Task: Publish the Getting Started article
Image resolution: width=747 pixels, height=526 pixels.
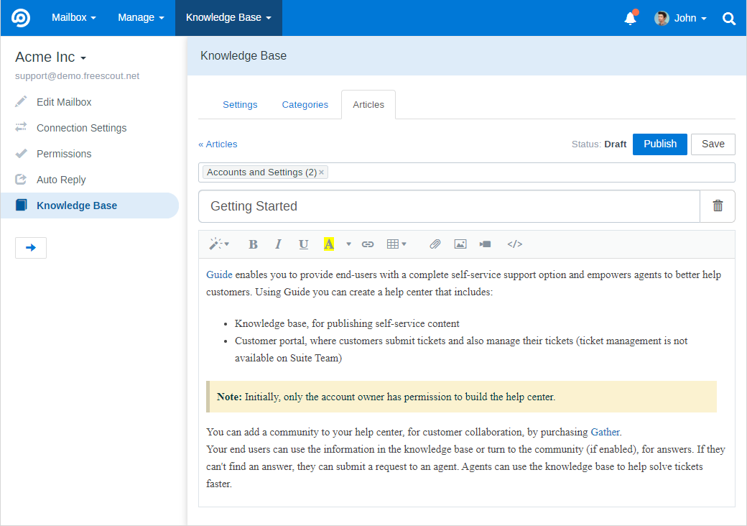Action: (659, 144)
